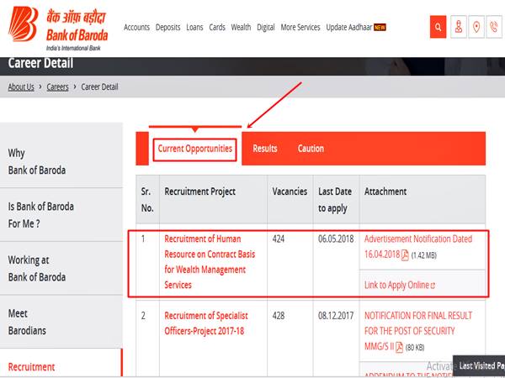
Task: Click vacancies value 428
Action: pos(279,316)
